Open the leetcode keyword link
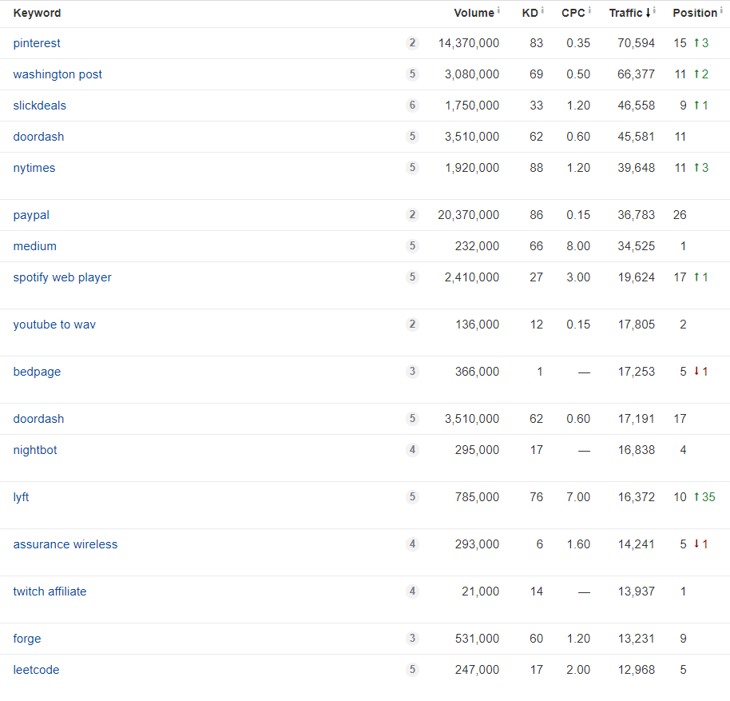Image resolution: width=730 pixels, height=701 pixels. pyautogui.click(x=36, y=670)
